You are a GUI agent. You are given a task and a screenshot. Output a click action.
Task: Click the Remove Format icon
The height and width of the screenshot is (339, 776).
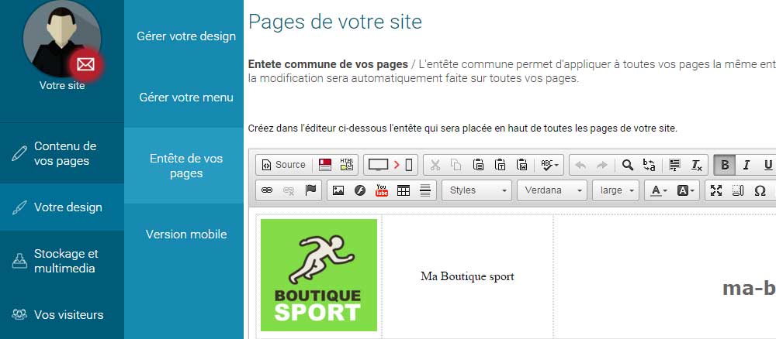[696, 165]
